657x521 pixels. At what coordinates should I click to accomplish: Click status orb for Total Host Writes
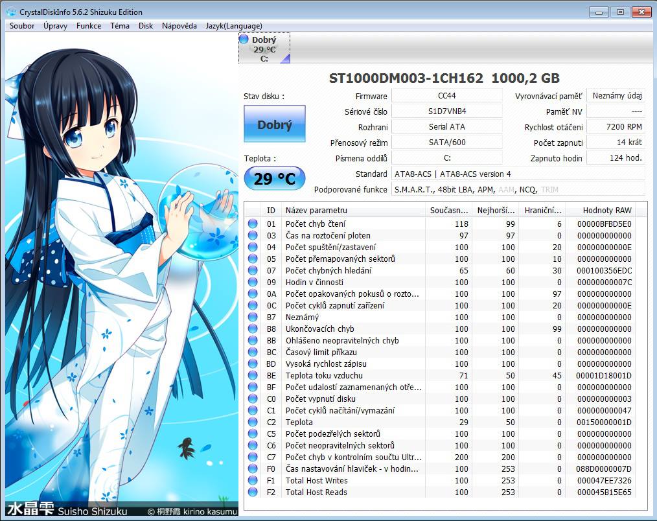pyautogui.click(x=253, y=480)
